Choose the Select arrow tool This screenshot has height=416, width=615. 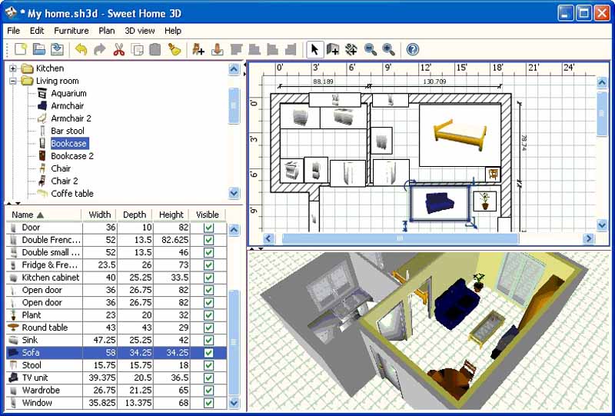(x=314, y=49)
